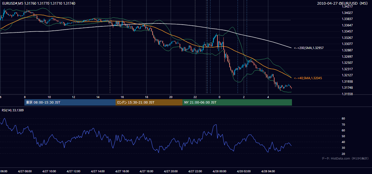Click the bottom time label 4/27 16:00
This screenshot has width=372, height=174.
[x=122, y=171]
